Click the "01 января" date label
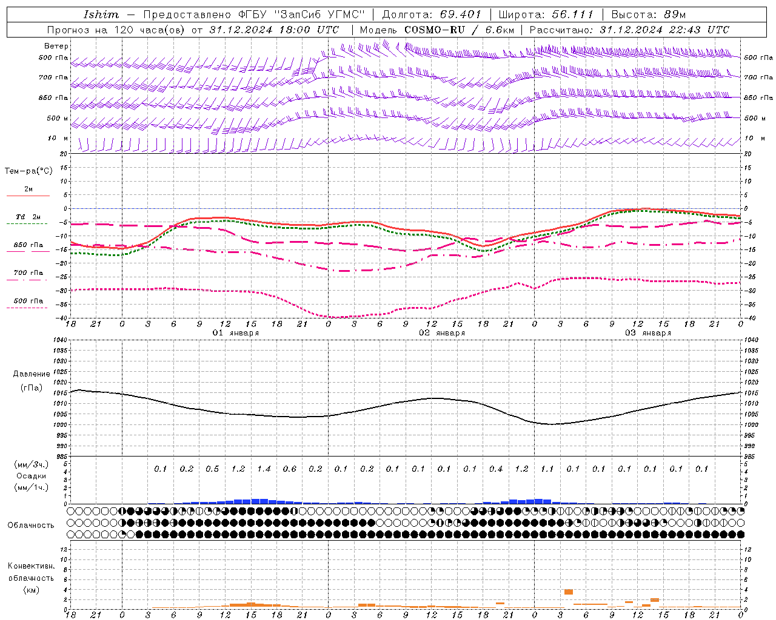 pyautogui.click(x=236, y=333)
